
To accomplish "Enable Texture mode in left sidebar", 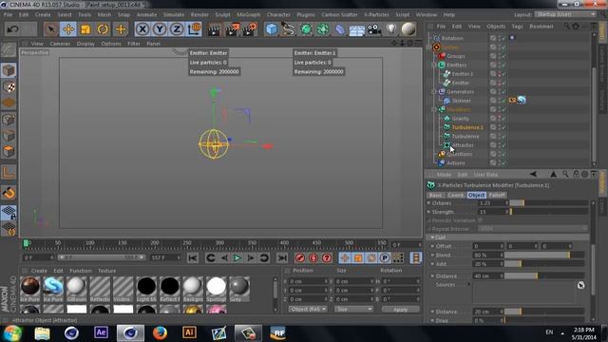I will 9,86.
